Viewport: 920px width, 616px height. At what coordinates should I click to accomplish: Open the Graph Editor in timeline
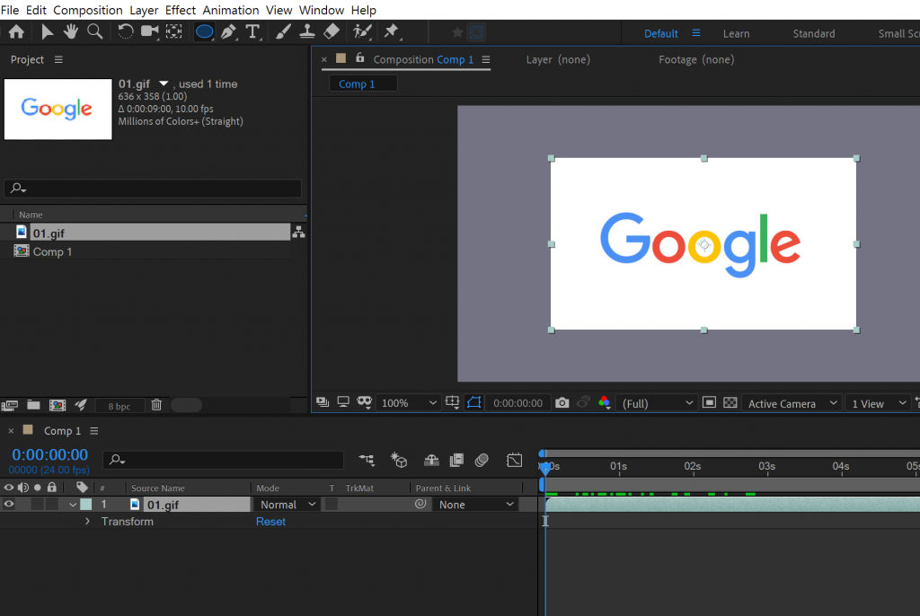coord(514,460)
